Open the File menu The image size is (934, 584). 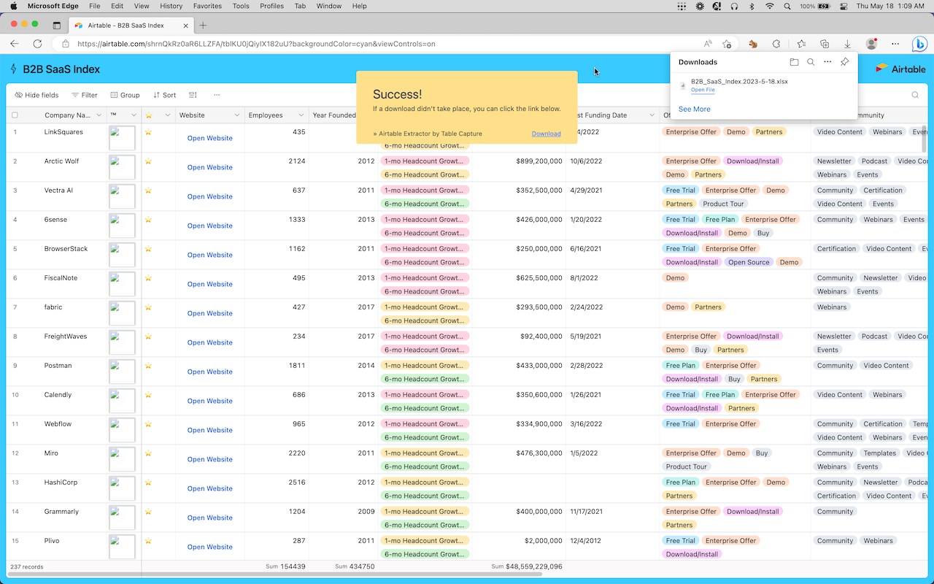point(95,6)
